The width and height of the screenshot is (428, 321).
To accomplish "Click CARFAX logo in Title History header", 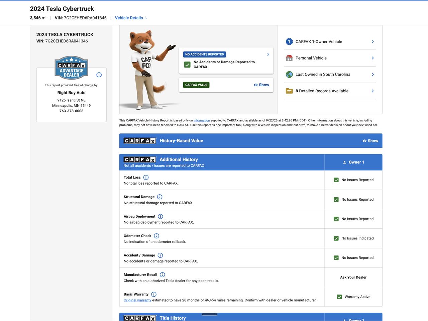I will (x=140, y=318).
